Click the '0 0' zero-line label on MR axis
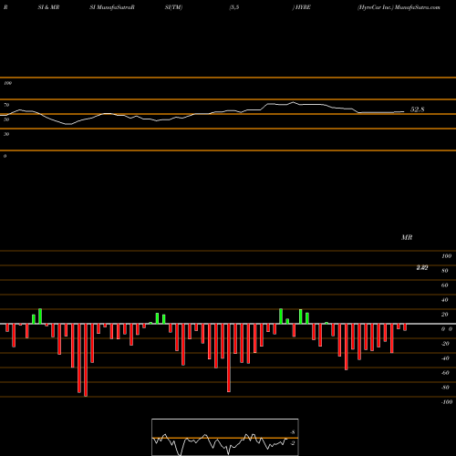The height and width of the screenshot is (456, 456). (x=447, y=329)
